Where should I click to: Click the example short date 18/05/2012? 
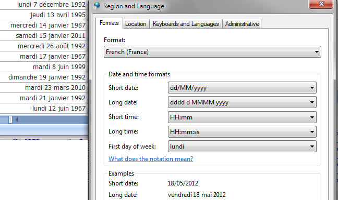pos(183,183)
